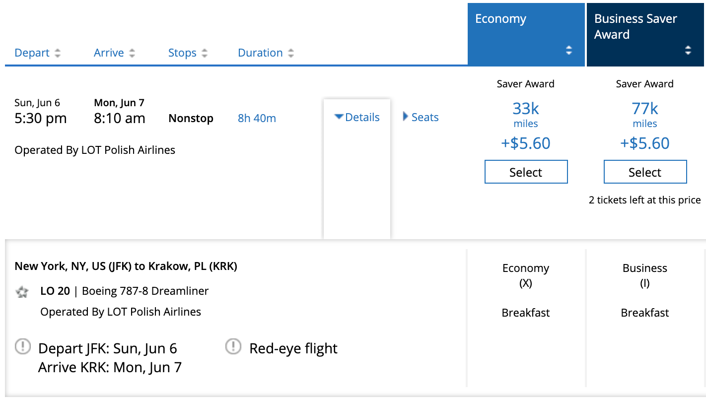Image resolution: width=706 pixels, height=398 pixels.
Task: Select the 77k miles Business fare
Action: coord(645,172)
